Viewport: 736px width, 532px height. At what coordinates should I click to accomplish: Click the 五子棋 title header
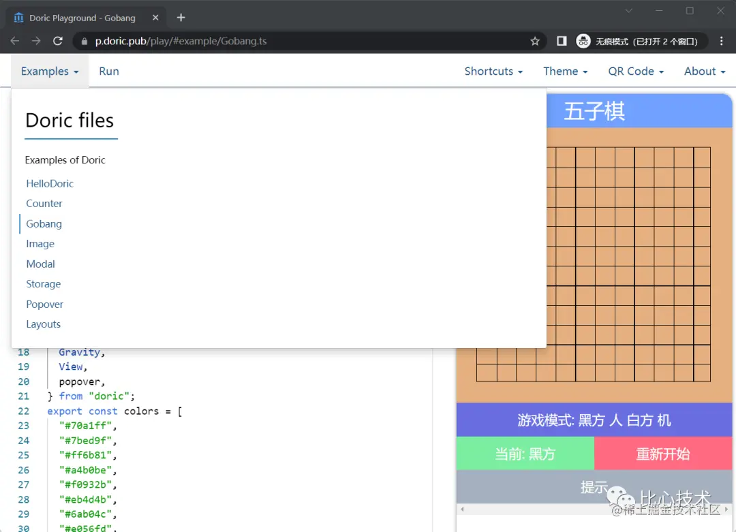coord(594,112)
